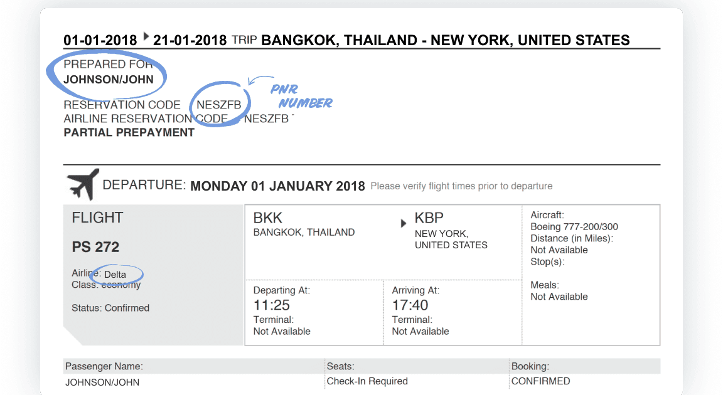Viewport: 723px width, 395px height.
Task: Click the 11:25 departure time
Action: tap(272, 305)
